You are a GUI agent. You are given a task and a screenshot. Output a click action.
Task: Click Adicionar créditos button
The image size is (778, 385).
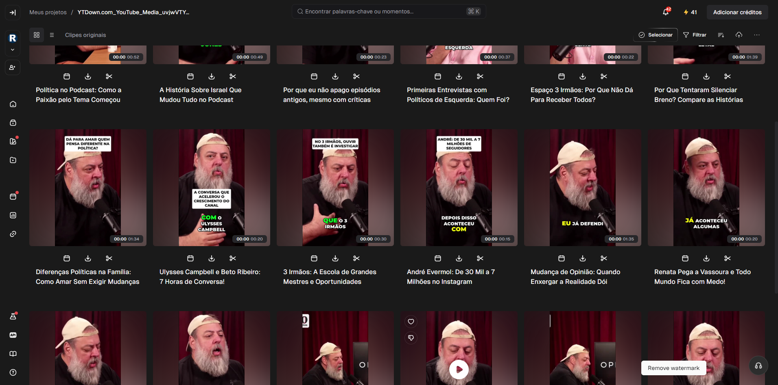point(737,12)
